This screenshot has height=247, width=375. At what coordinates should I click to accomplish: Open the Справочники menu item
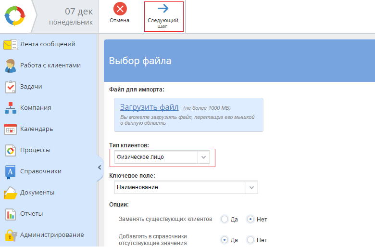point(40,171)
